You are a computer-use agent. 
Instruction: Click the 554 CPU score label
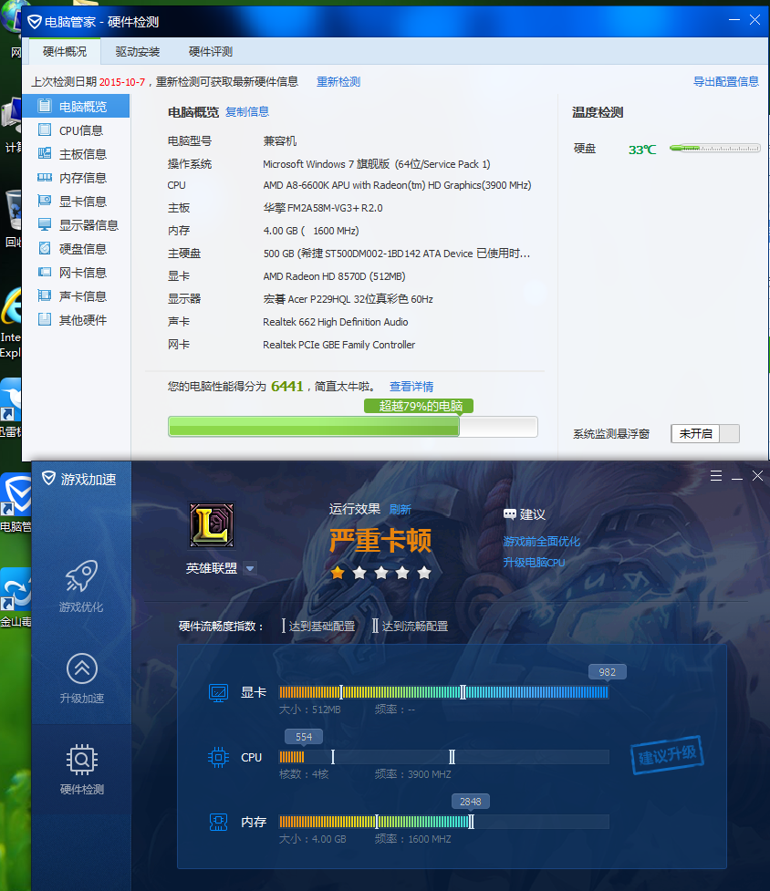click(304, 737)
